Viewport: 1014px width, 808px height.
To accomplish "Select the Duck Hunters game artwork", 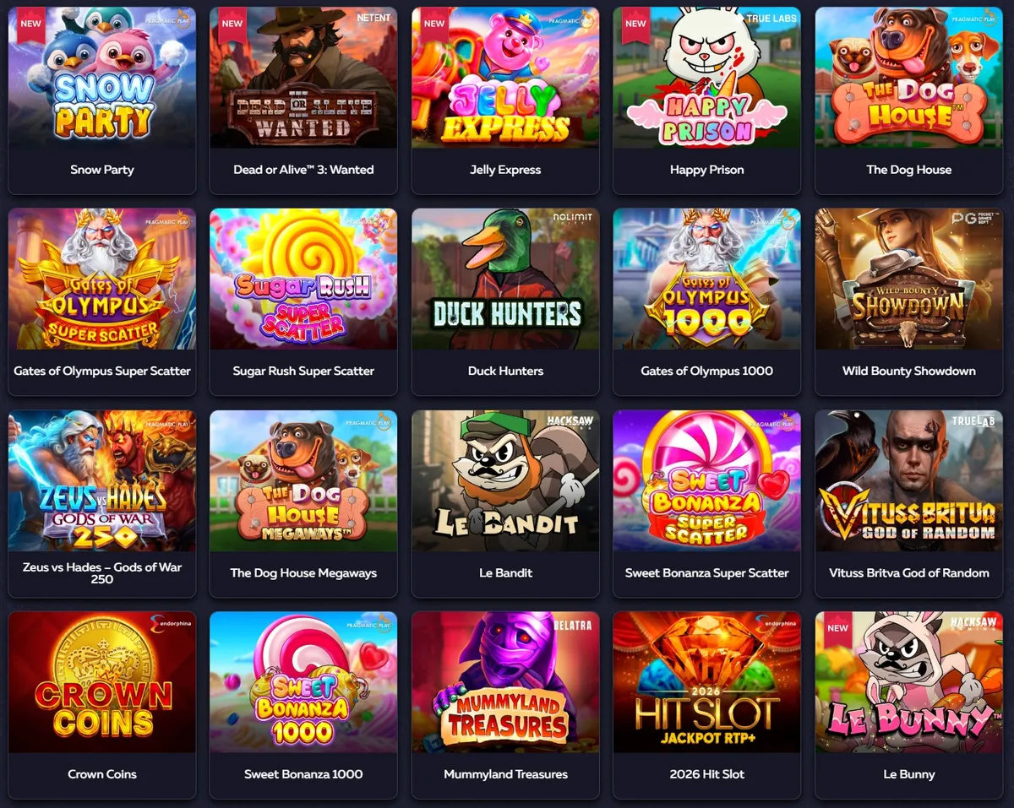I will (x=505, y=279).
